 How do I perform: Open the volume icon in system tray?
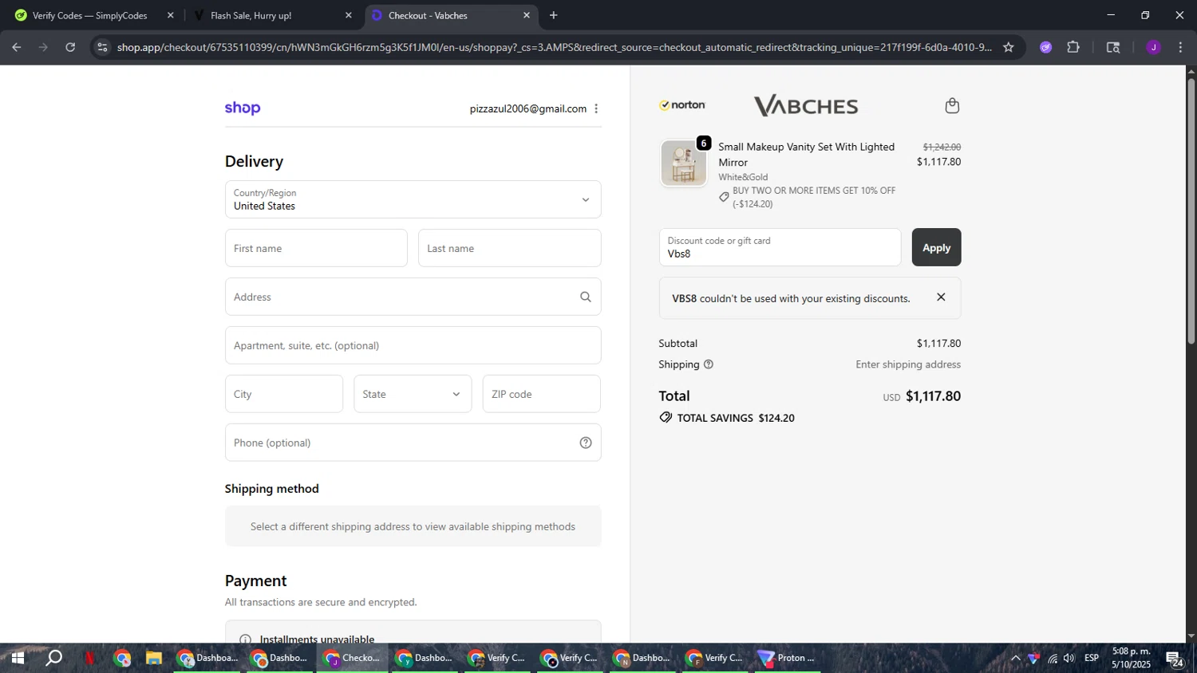(1069, 659)
